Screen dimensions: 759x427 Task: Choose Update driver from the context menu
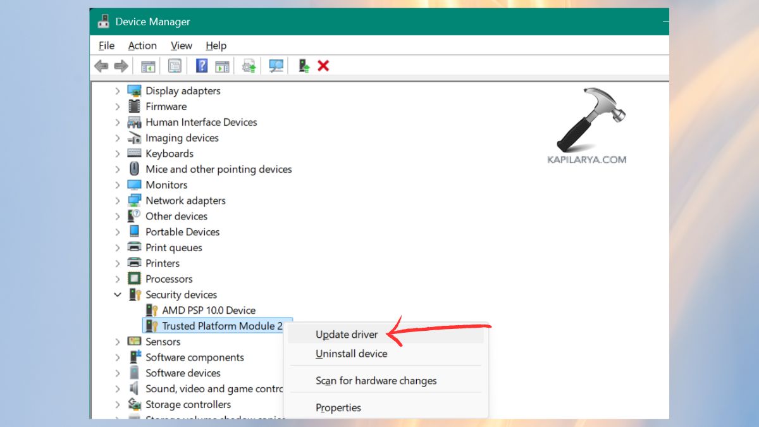click(347, 334)
